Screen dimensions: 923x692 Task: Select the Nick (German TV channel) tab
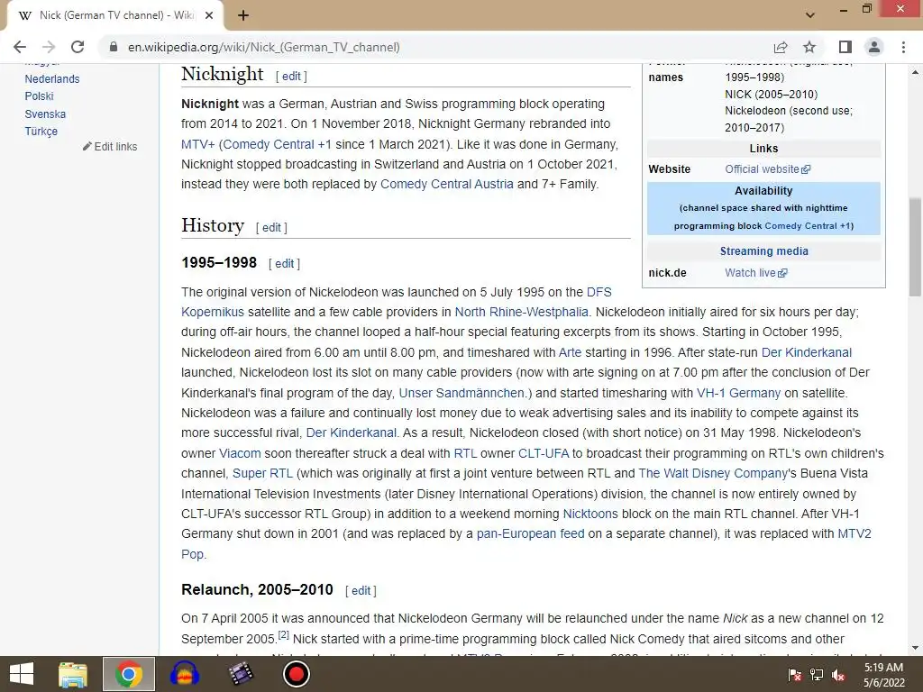112,15
